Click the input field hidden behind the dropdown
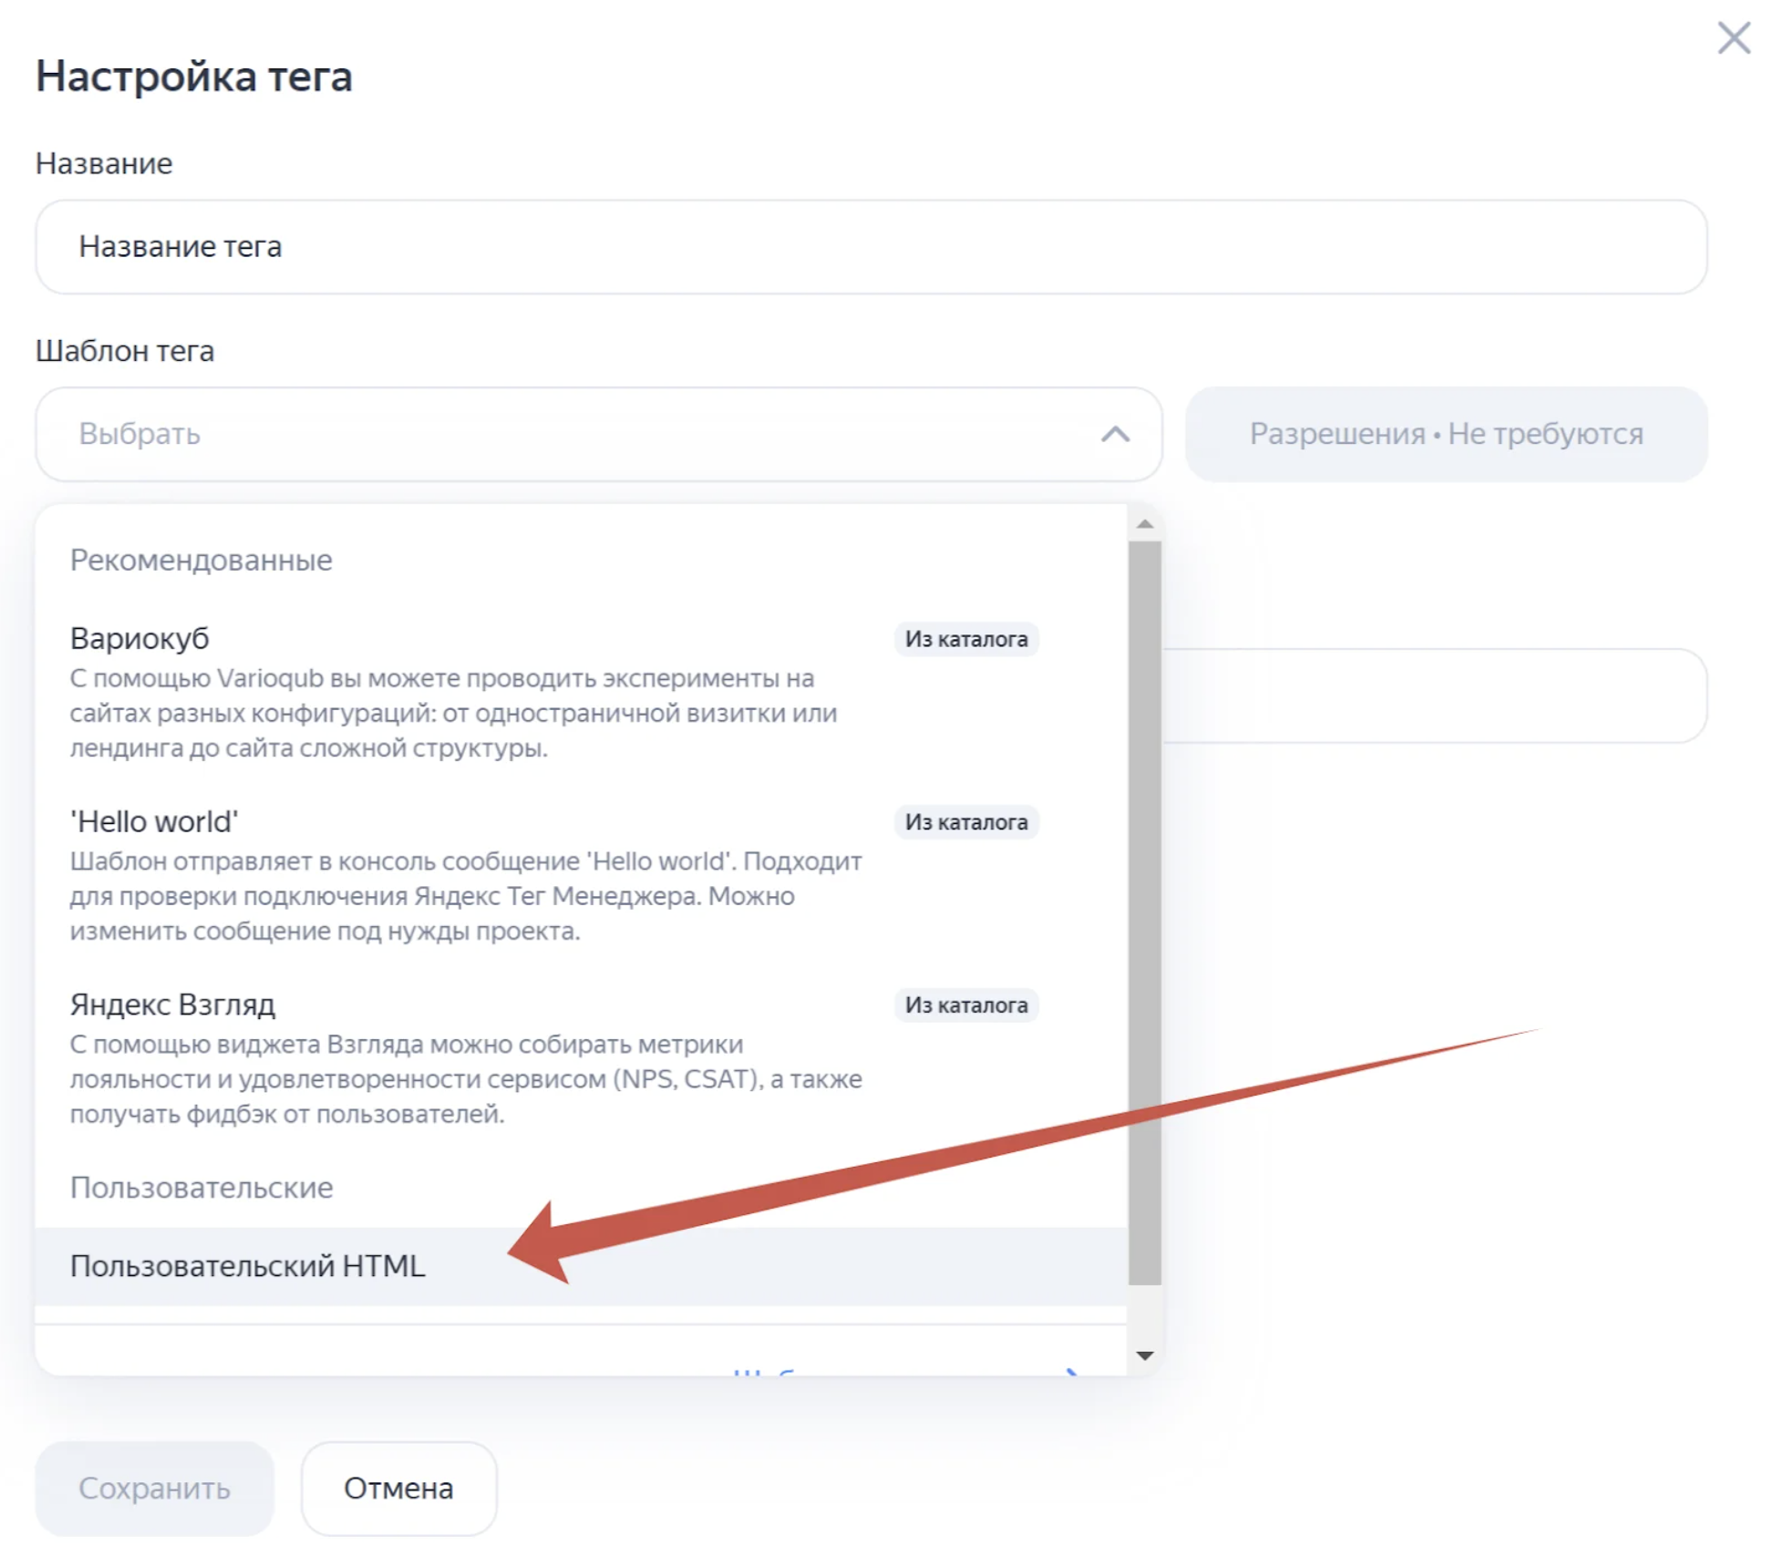Screen dimensions: 1767x1546 click(1431, 696)
